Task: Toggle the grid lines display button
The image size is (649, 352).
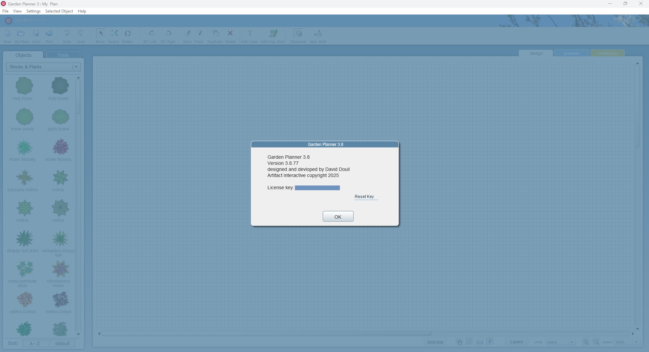Action: (469, 342)
